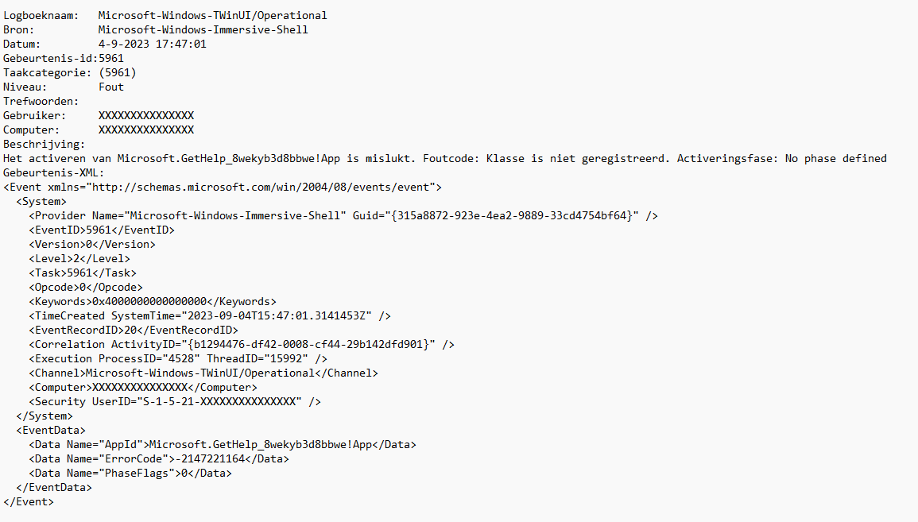This screenshot has width=918, height=522.
Task: Click the Foutcode text in description line
Action: point(448,159)
